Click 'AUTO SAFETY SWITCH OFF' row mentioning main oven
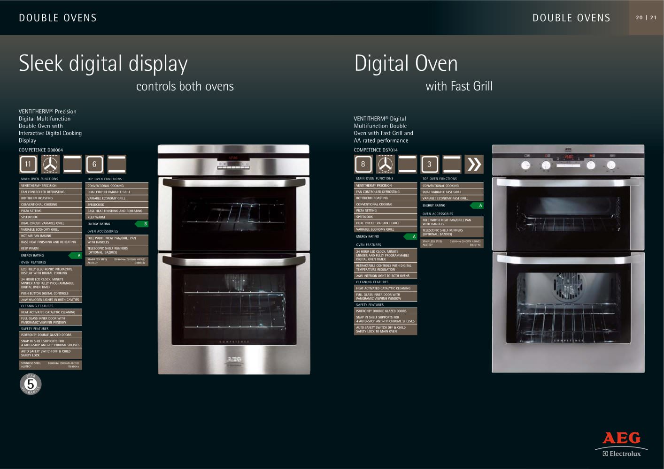This screenshot has height=469, width=664. pyautogui.click(x=386, y=330)
